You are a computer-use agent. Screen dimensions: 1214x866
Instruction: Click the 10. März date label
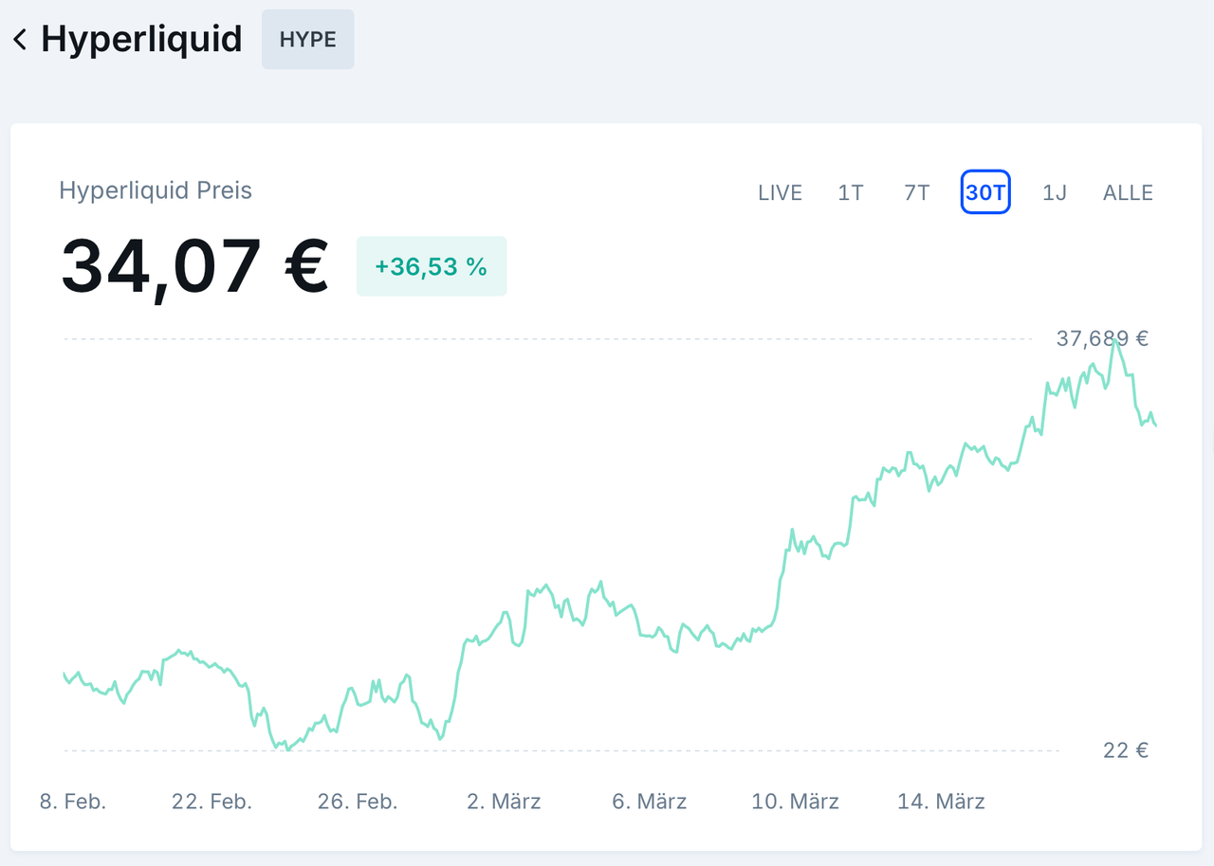pyautogui.click(x=795, y=801)
